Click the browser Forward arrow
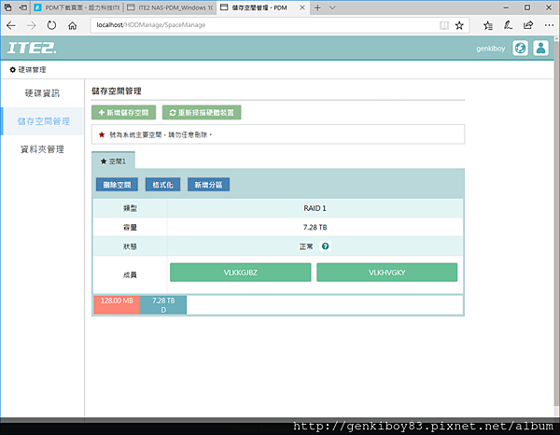The width and height of the screenshot is (560, 435). [x=32, y=25]
